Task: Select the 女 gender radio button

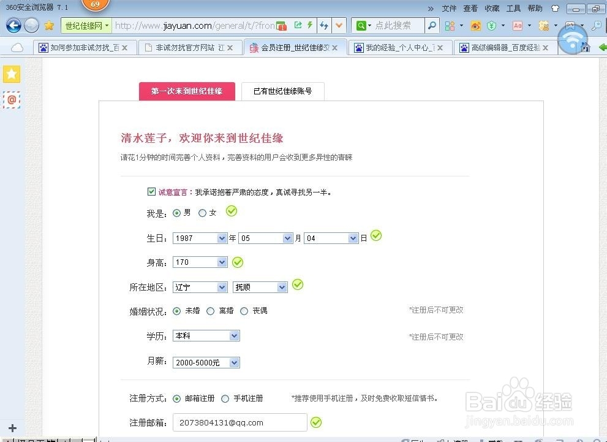Action: (x=202, y=213)
